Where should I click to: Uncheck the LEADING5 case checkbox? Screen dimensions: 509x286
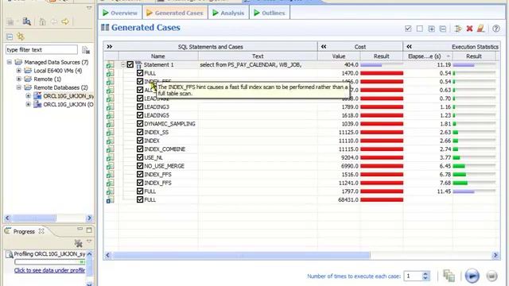click(140, 115)
